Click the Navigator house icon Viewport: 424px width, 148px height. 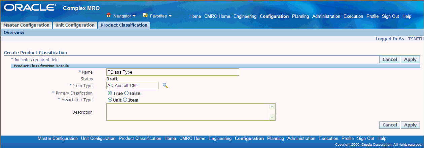[x=109, y=15]
